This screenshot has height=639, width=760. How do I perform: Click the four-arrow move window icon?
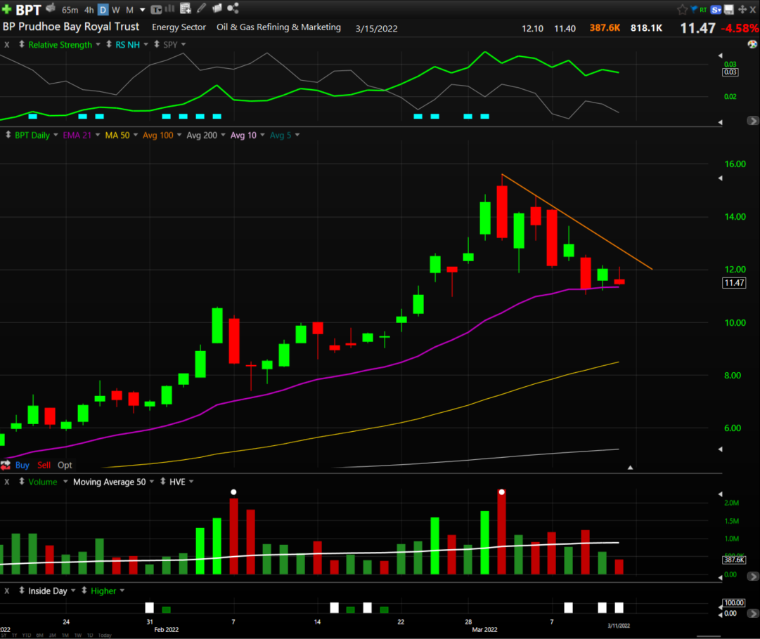tap(742, 9)
